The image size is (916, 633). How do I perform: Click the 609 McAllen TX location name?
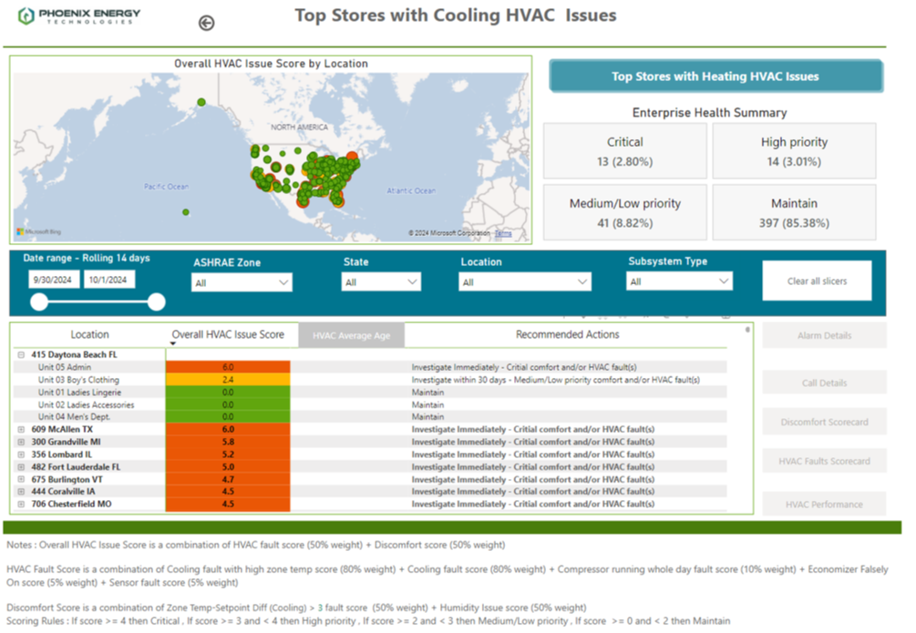pyautogui.click(x=62, y=429)
